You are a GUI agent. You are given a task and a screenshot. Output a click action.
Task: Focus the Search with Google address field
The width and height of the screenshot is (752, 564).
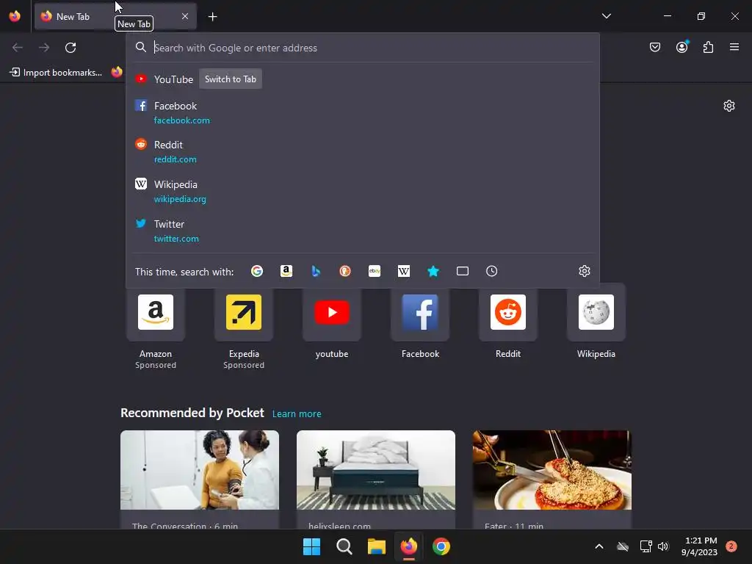[x=363, y=48]
